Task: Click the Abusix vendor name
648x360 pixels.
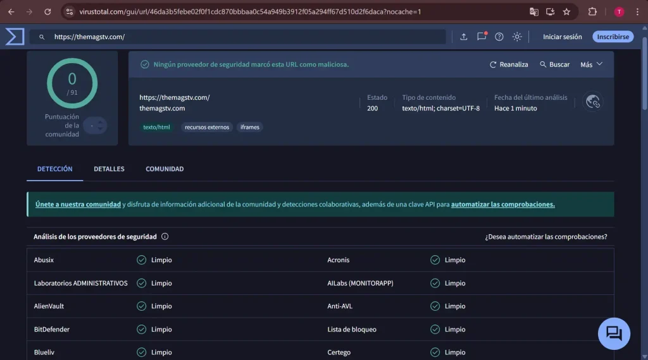Action: tap(44, 260)
